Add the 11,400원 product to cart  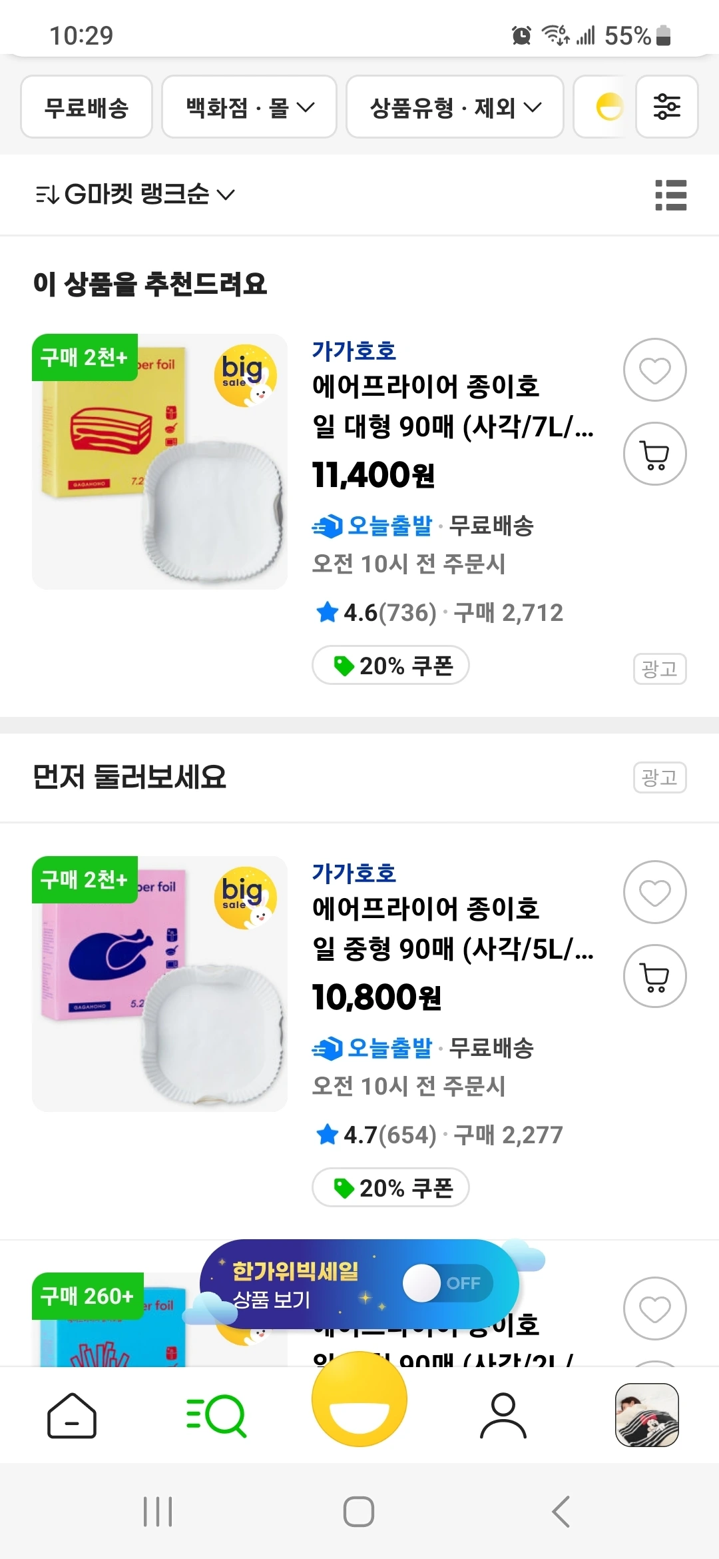pos(654,454)
